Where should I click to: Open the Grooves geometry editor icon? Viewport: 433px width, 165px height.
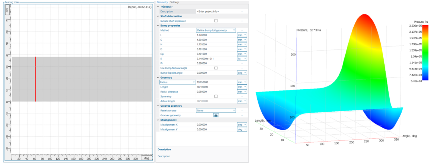point(216,115)
